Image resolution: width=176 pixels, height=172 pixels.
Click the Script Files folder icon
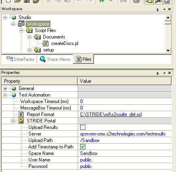(x=29, y=30)
